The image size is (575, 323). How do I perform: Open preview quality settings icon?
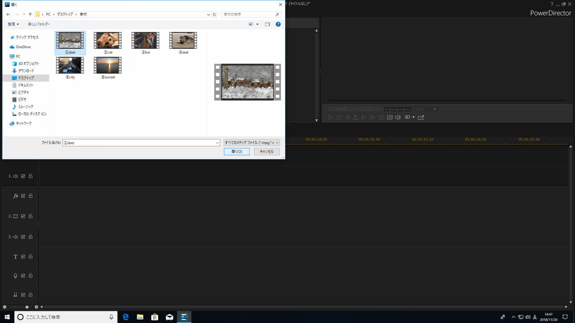(389, 118)
